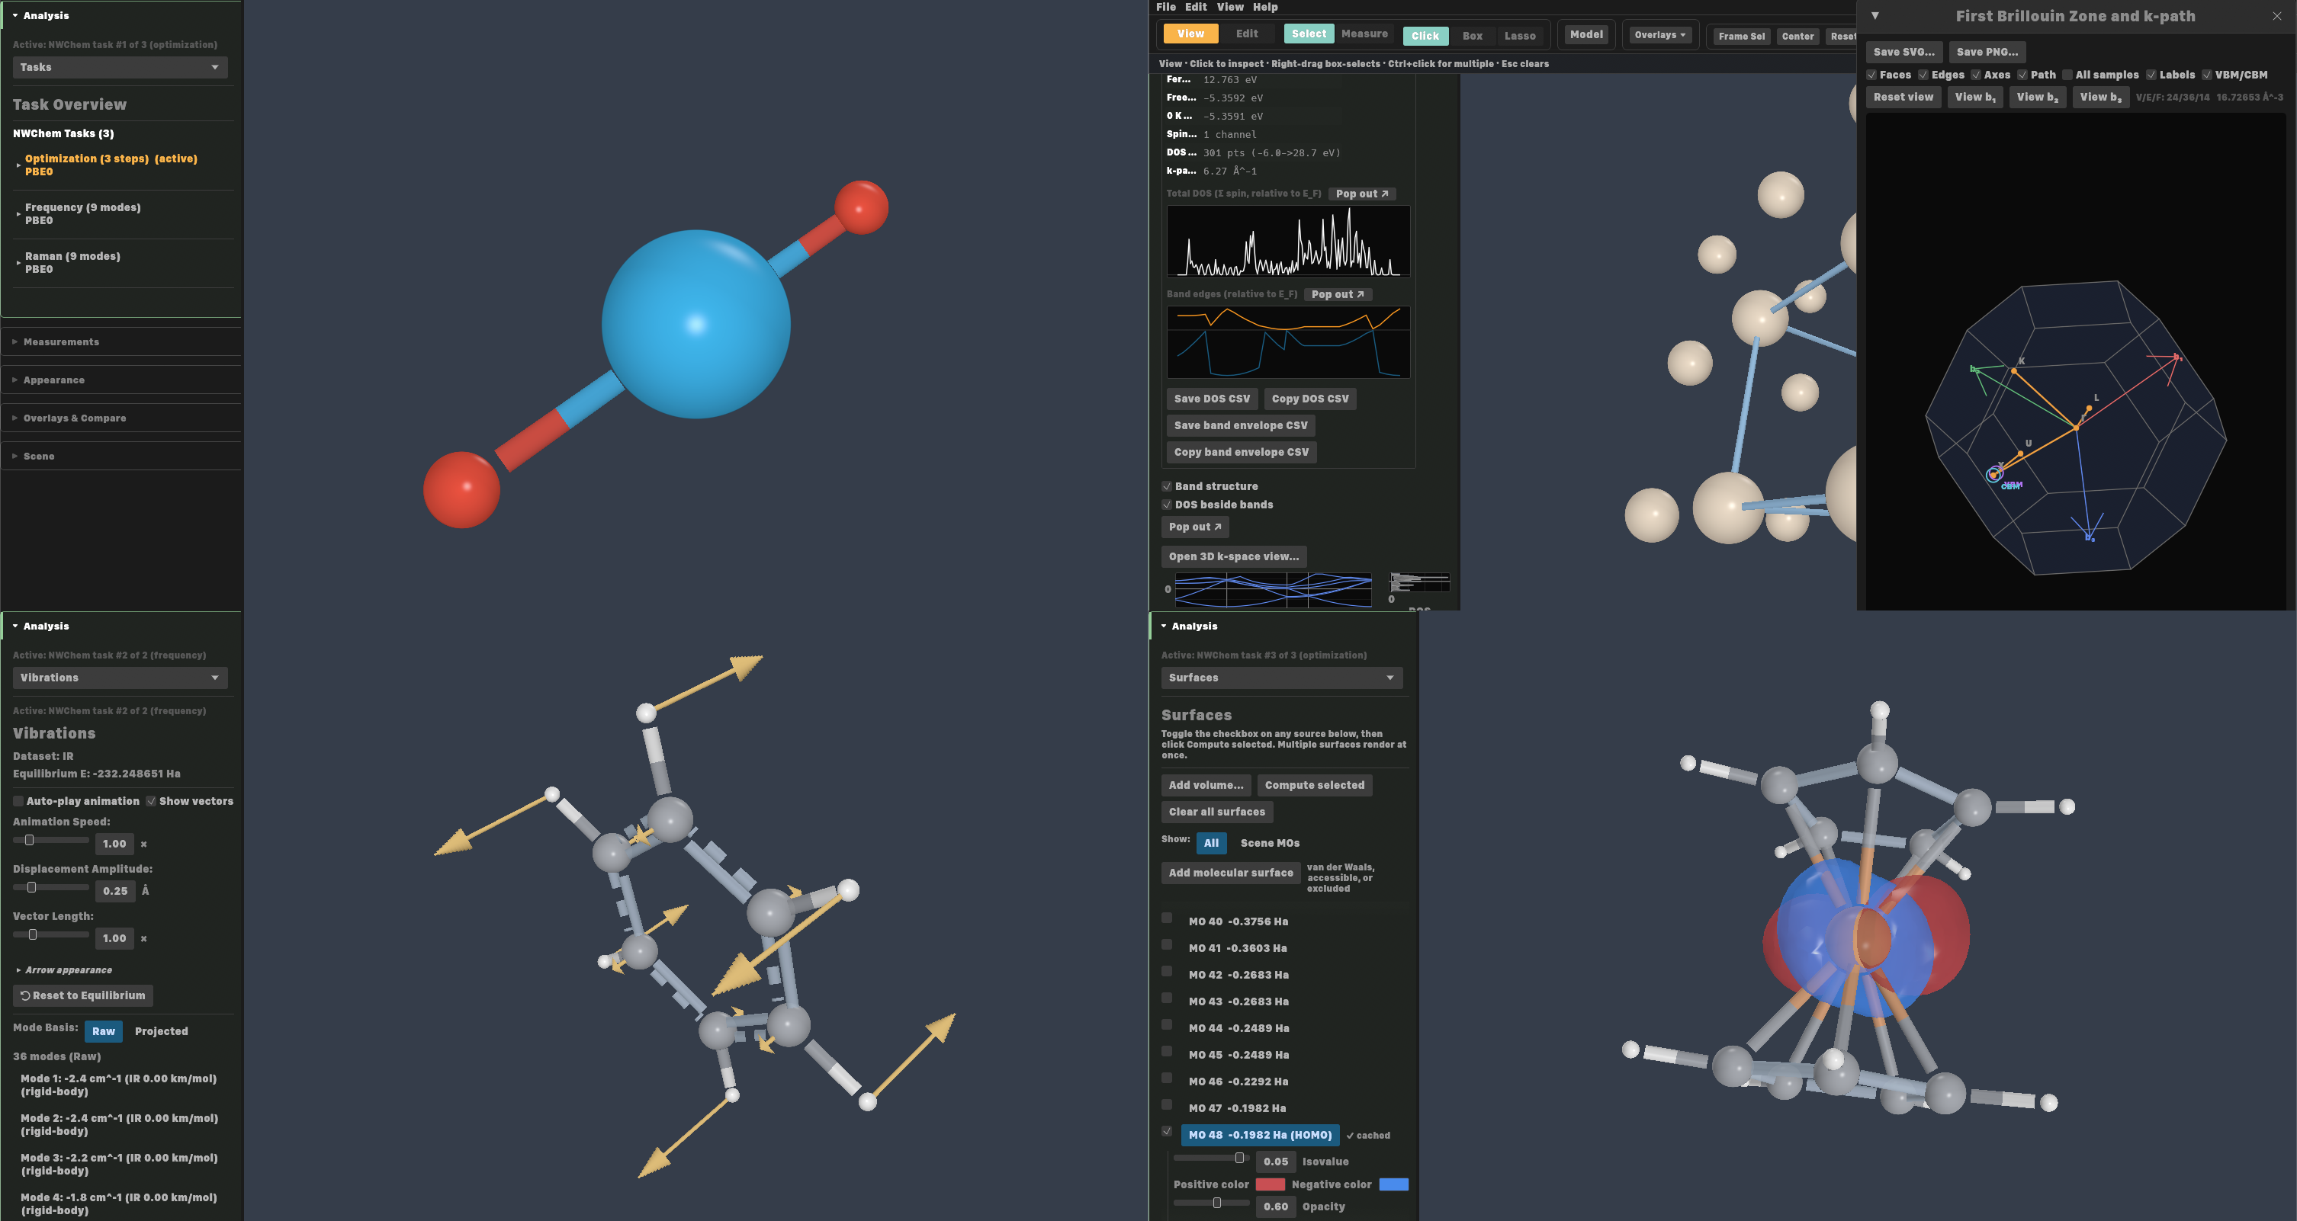Toggle the Edges checkbox
The image size is (2297, 1221).
(x=1923, y=75)
